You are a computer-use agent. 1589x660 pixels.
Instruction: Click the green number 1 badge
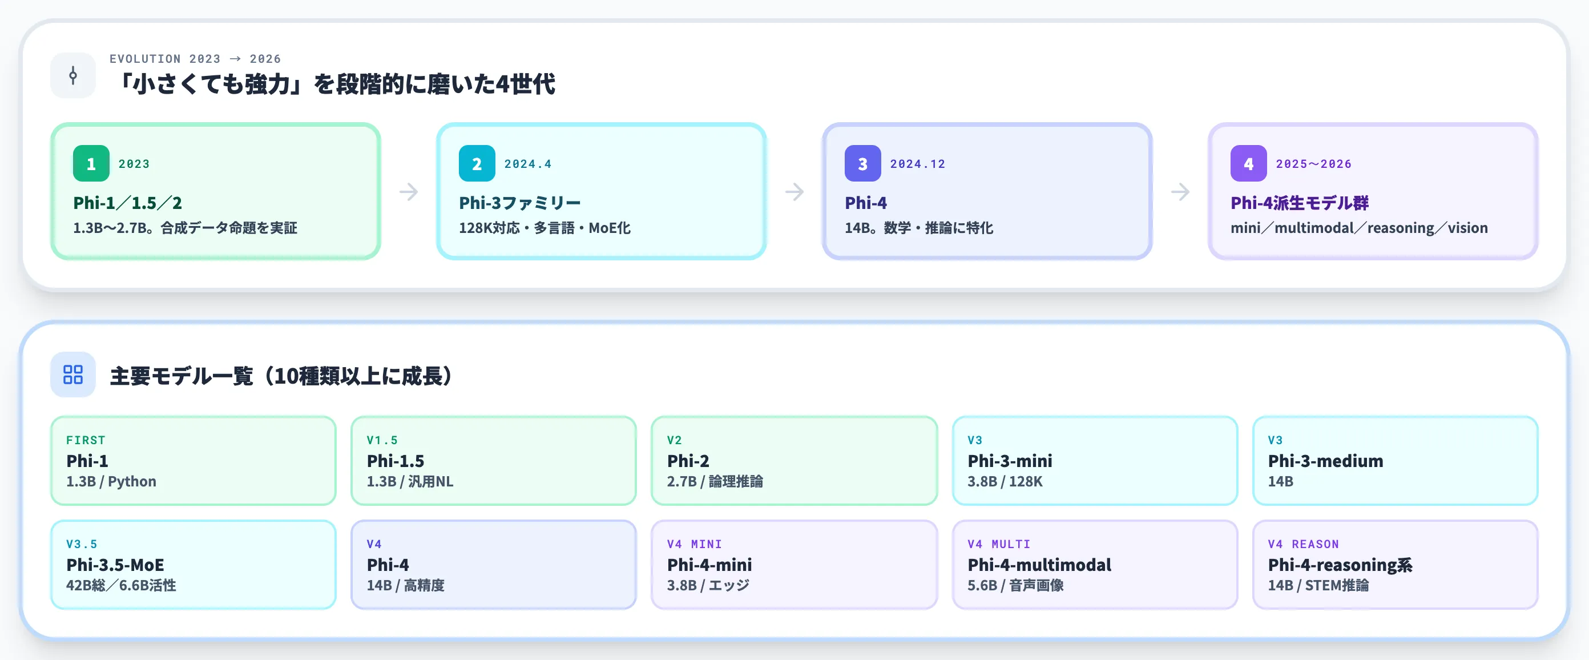[91, 163]
